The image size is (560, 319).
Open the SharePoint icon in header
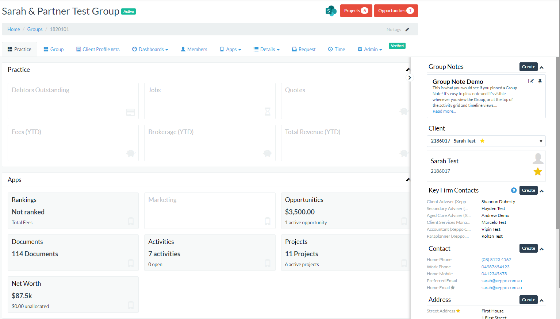331,11
